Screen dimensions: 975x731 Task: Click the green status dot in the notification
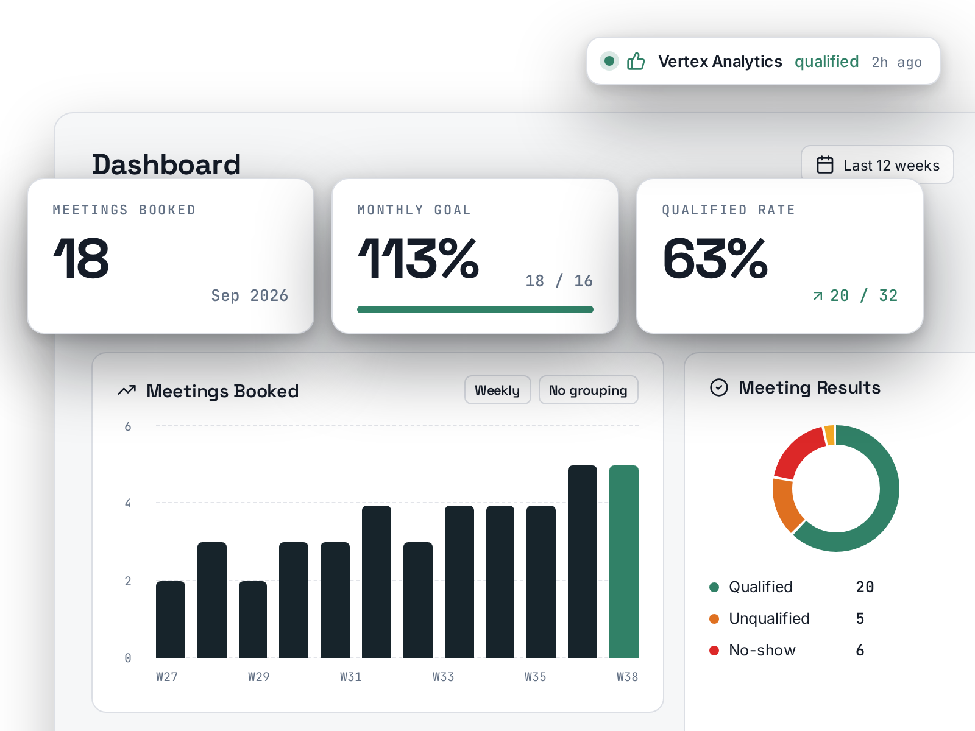pos(609,61)
